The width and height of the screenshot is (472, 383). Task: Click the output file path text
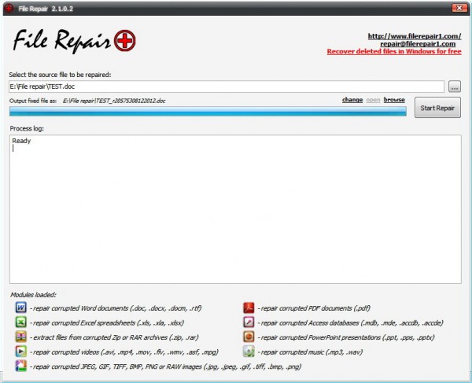point(114,101)
